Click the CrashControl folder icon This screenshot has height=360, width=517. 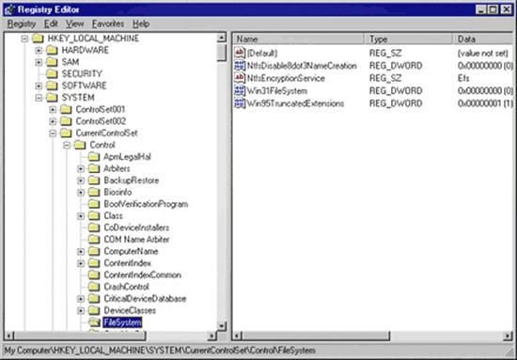coord(94,287)
